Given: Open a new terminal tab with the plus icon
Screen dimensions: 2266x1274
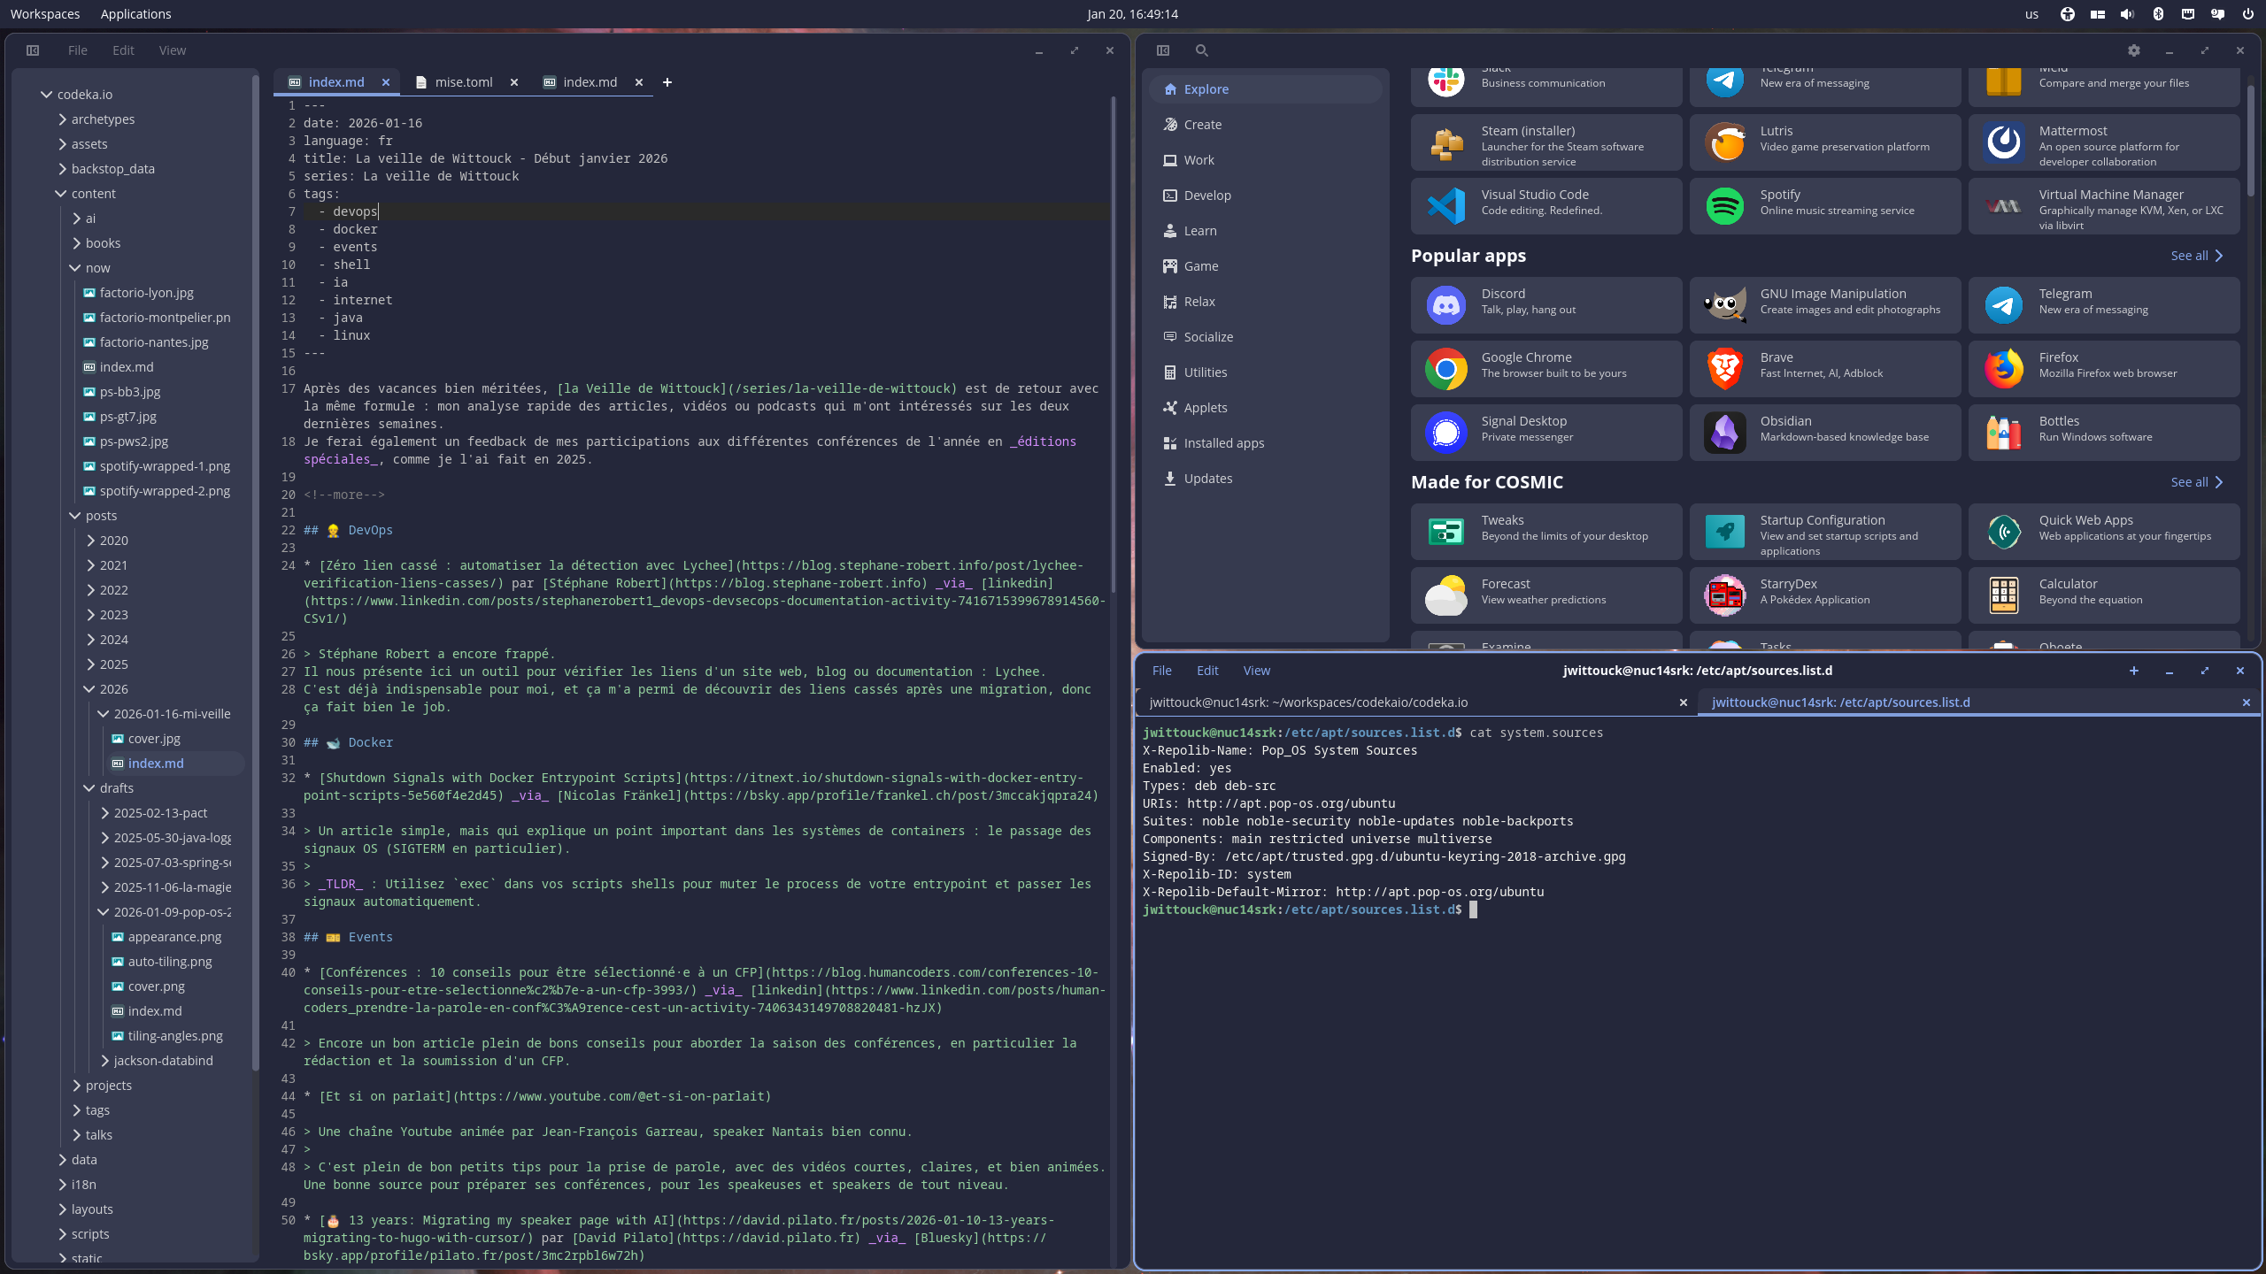Looking at the screenshot, I should coord(2134,671).
